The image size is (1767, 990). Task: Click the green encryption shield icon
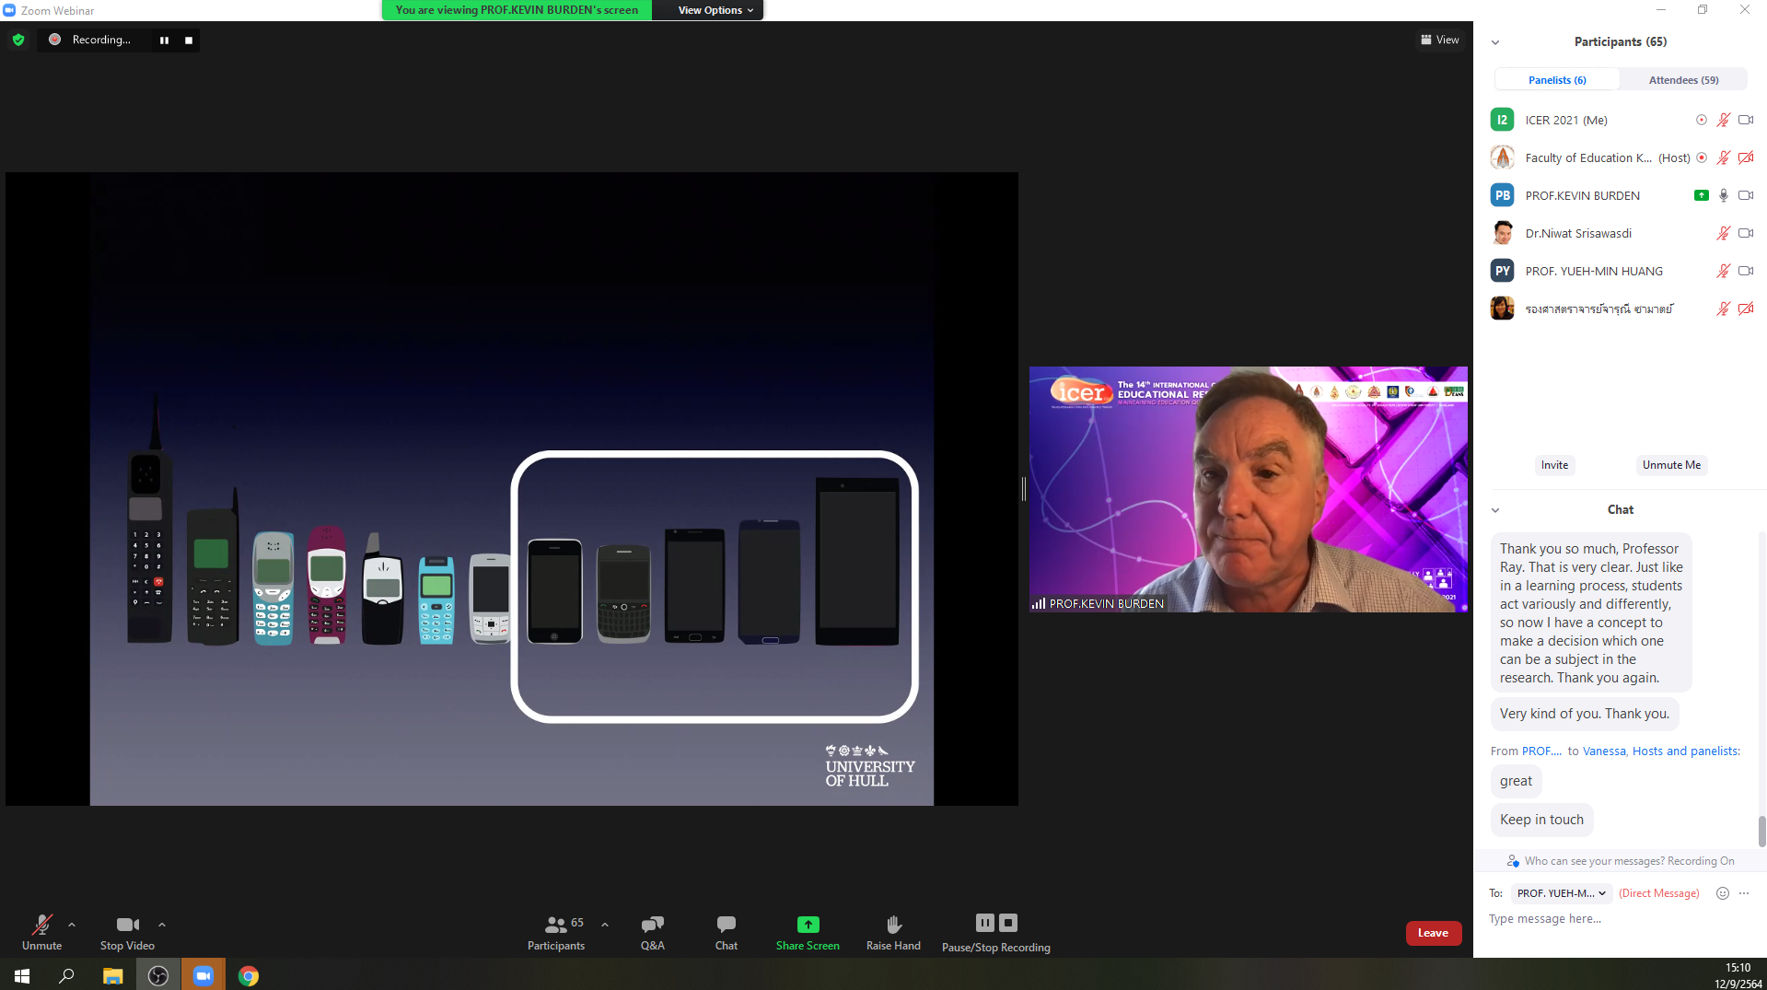coord(18,40)
